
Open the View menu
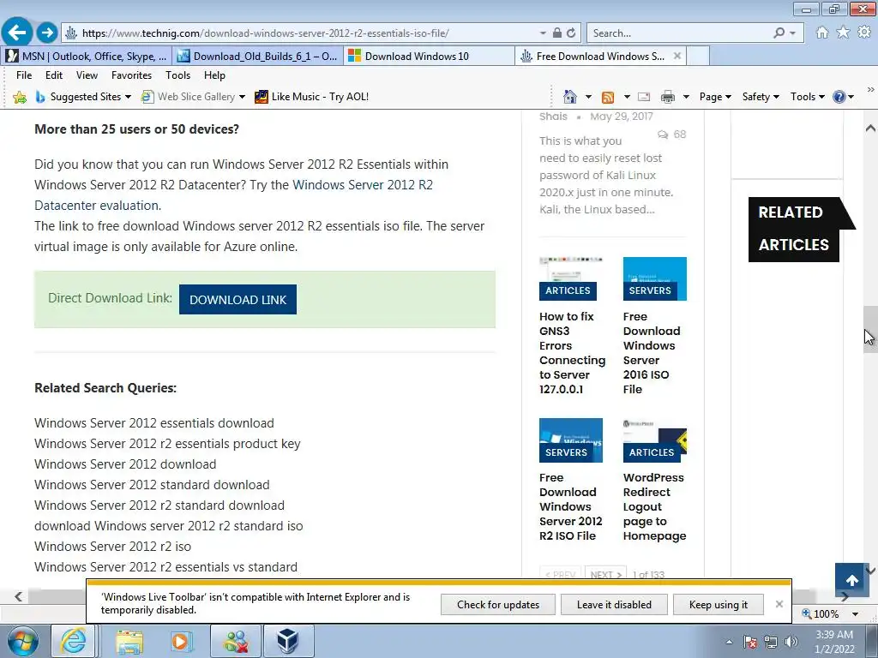(x=87, y=75)
